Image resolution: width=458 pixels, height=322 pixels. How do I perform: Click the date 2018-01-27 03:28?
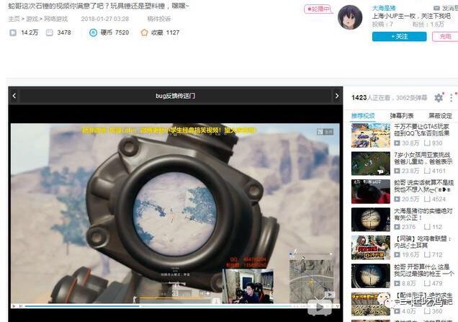pos(105,19)
